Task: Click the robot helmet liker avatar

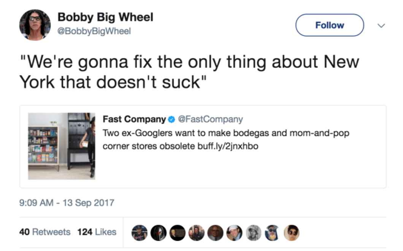Action: (158, 232)
